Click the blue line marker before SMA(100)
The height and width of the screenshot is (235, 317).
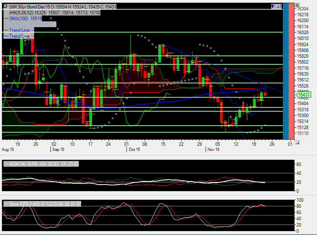6,18
